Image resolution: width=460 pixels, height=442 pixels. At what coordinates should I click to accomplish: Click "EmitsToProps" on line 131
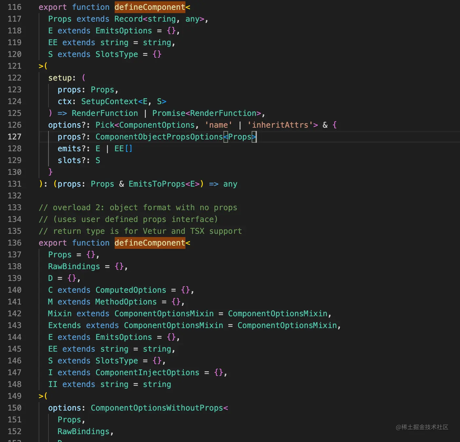157,184
